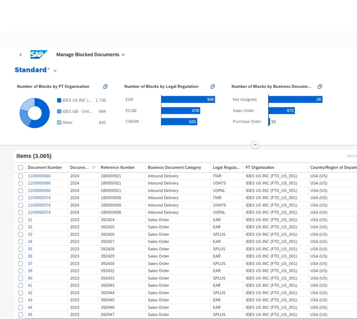Click the donut chart for FT Organization
This screenshot has width=357, height=319.
[35, 113]
